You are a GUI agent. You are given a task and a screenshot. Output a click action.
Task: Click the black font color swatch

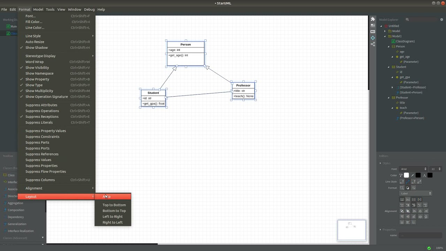click(x=430, y=175)
